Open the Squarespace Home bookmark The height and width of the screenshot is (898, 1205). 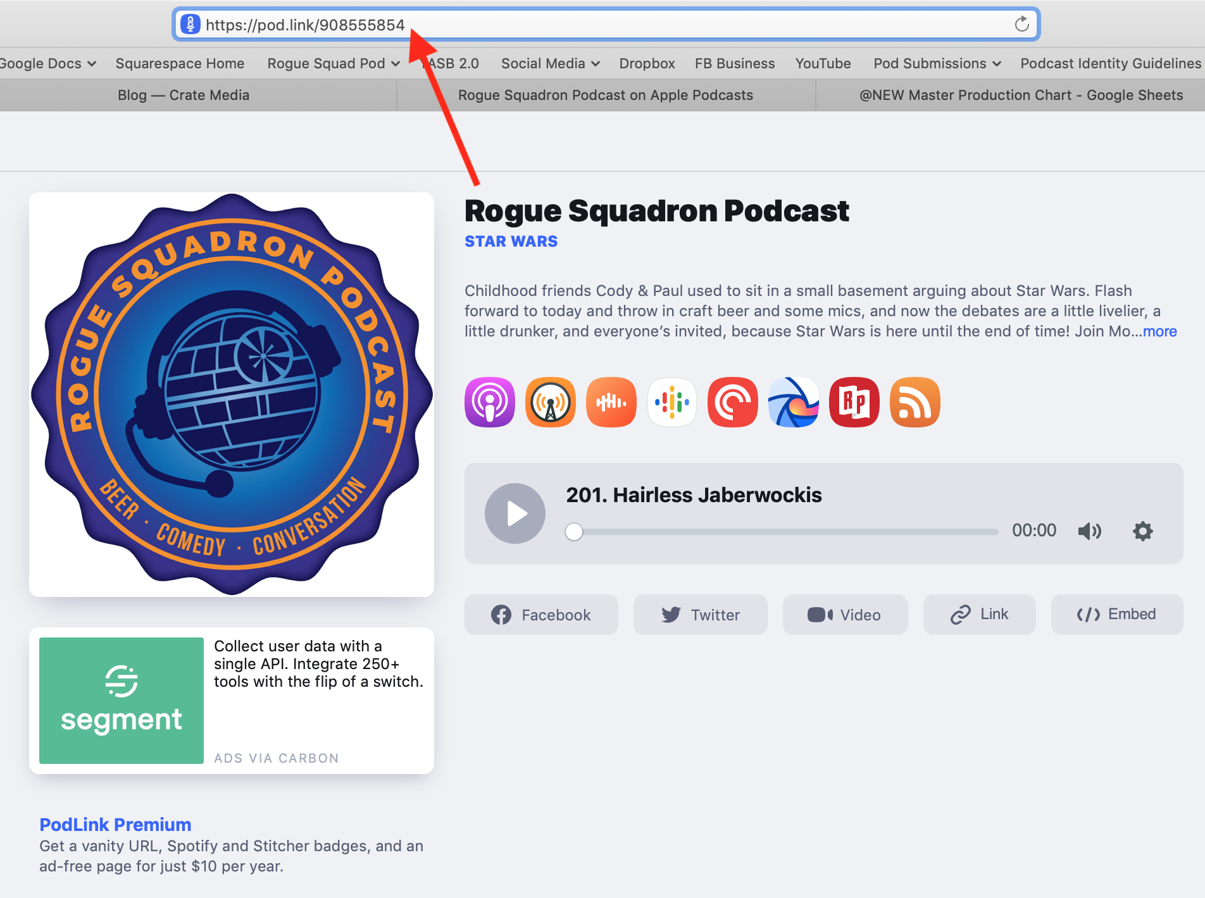(180, 63)
